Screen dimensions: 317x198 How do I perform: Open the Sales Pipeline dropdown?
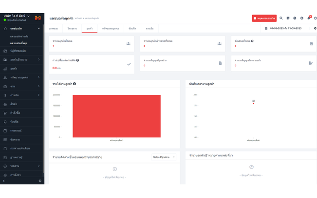(164, 157)
